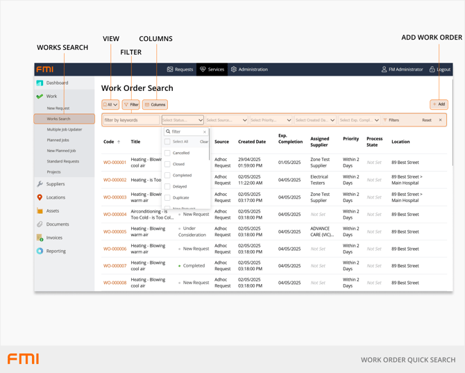This screenshot has width=465, height=373.
Task: Open work order WO-000001
Action: coord(115,163)
